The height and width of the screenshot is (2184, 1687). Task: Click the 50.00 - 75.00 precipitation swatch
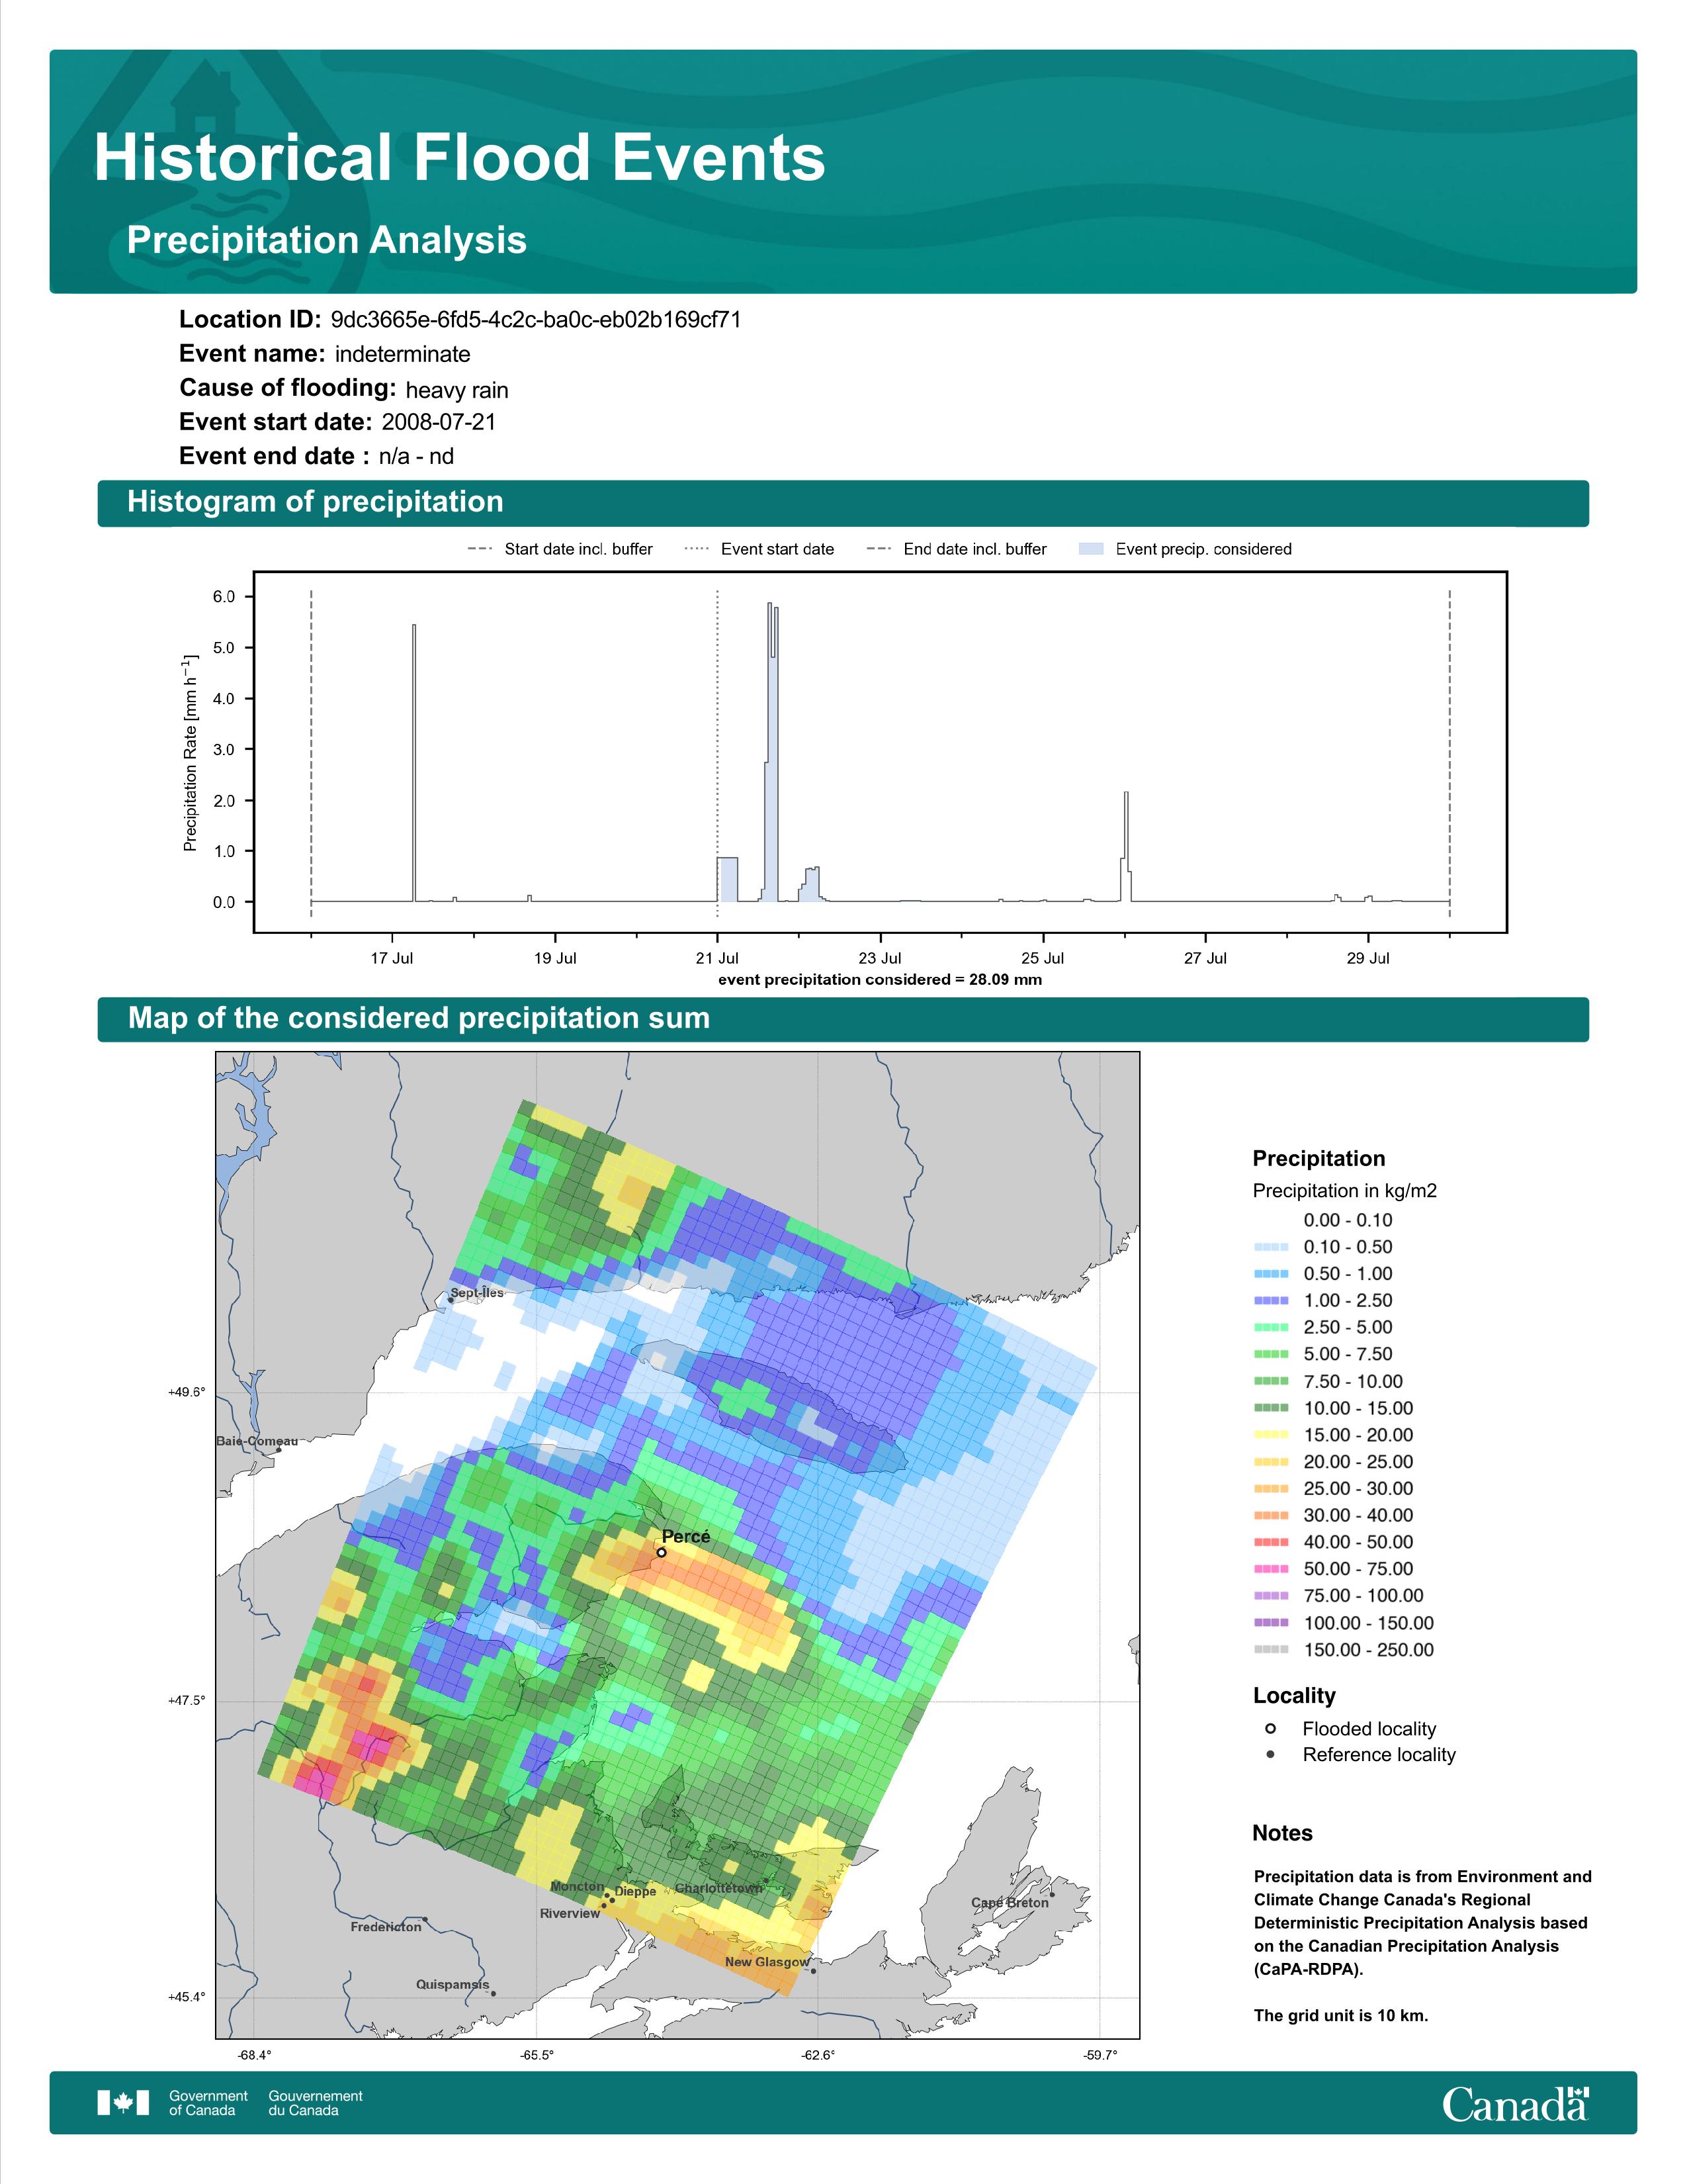[x=1272, y=1569]
